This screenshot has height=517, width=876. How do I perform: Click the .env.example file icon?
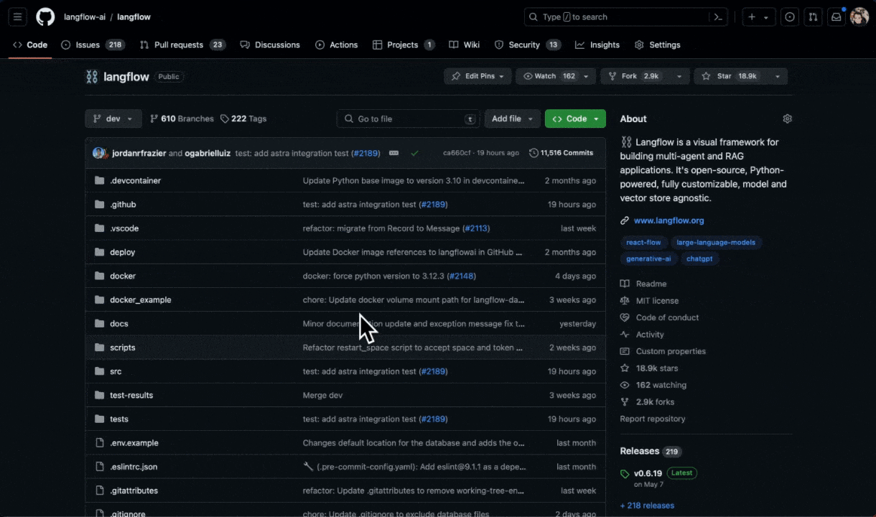tap(100, 443)
